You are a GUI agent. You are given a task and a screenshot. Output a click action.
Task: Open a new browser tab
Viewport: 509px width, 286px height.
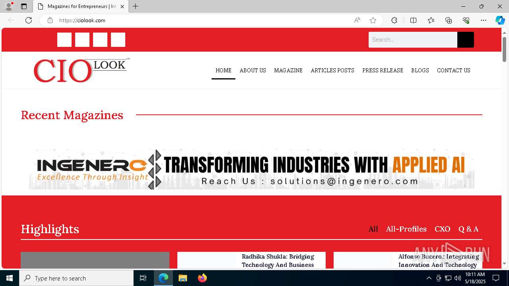(x=136, y=6)
